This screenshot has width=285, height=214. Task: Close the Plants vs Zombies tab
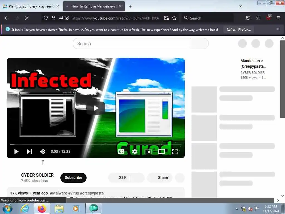pos(58,6)
